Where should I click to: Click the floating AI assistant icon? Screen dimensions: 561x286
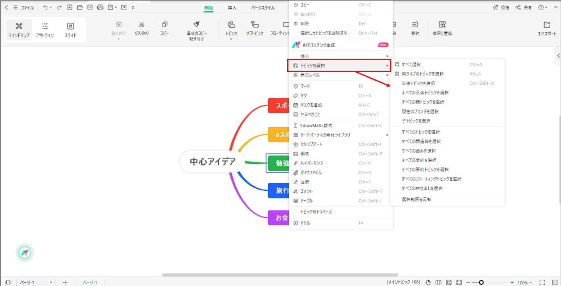pyautogui.click(x=25, y=252)
